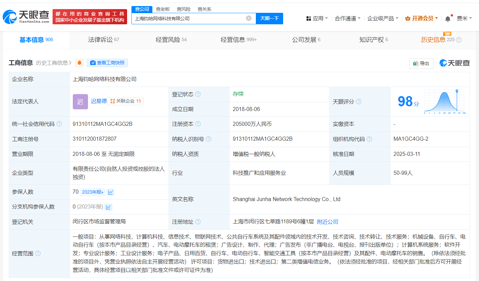479x281 pixels.
Task: Select the 查老板 search mode tab
Action: [x=163, y=9]
